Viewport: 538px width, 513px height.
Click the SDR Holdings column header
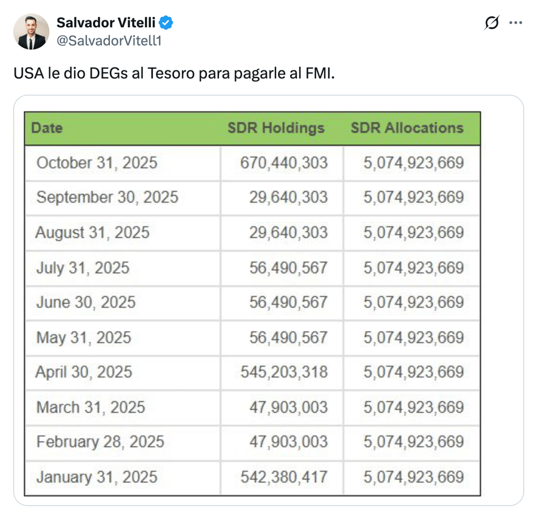[276, 128]
